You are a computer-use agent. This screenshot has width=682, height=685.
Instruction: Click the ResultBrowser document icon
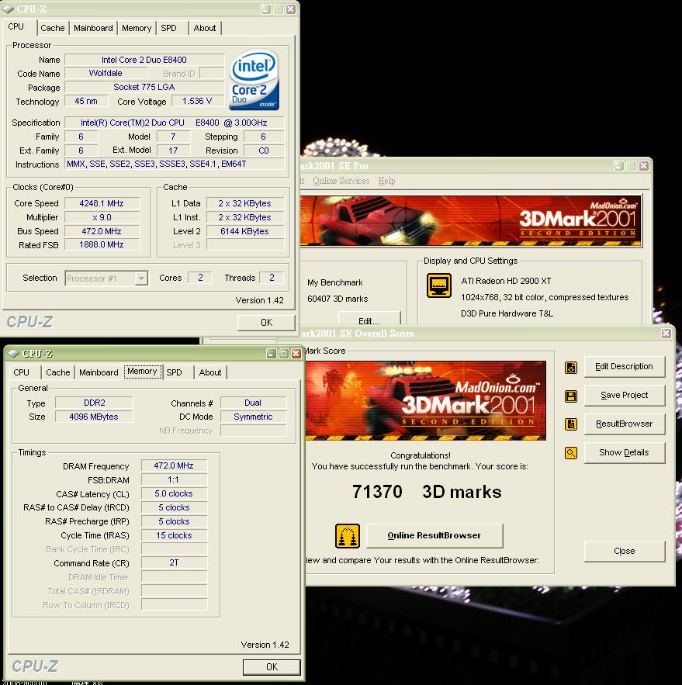pyautogui.click(x=570, y=424)
